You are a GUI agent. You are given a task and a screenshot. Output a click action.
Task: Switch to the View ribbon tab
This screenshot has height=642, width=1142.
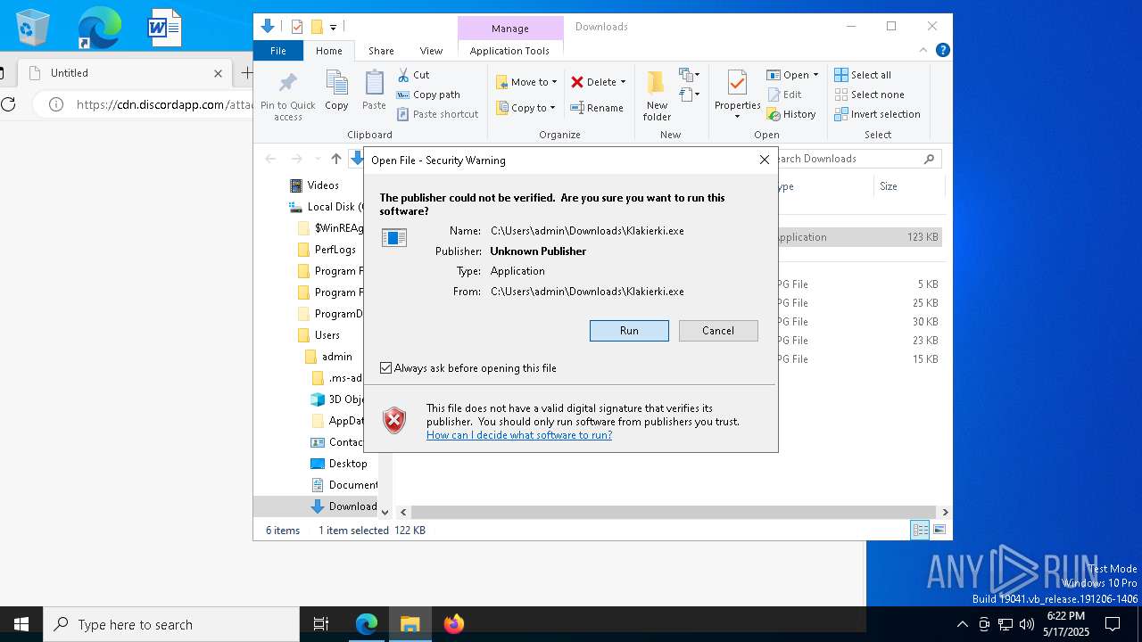431,51
